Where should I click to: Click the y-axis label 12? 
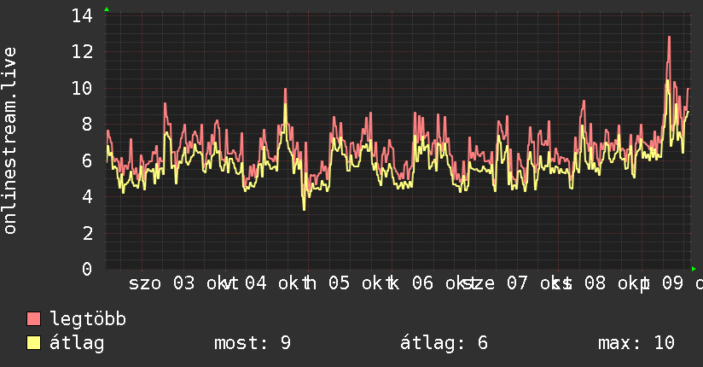point(83,51)
